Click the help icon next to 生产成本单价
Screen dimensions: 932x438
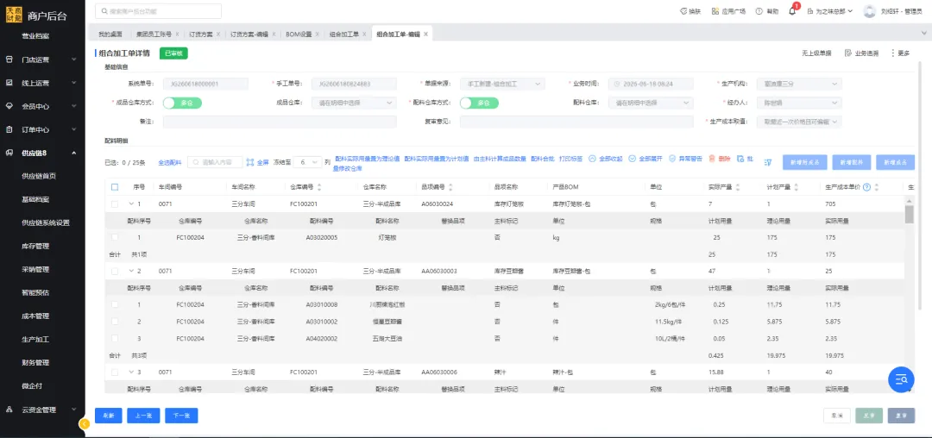(x=866, y=187)
